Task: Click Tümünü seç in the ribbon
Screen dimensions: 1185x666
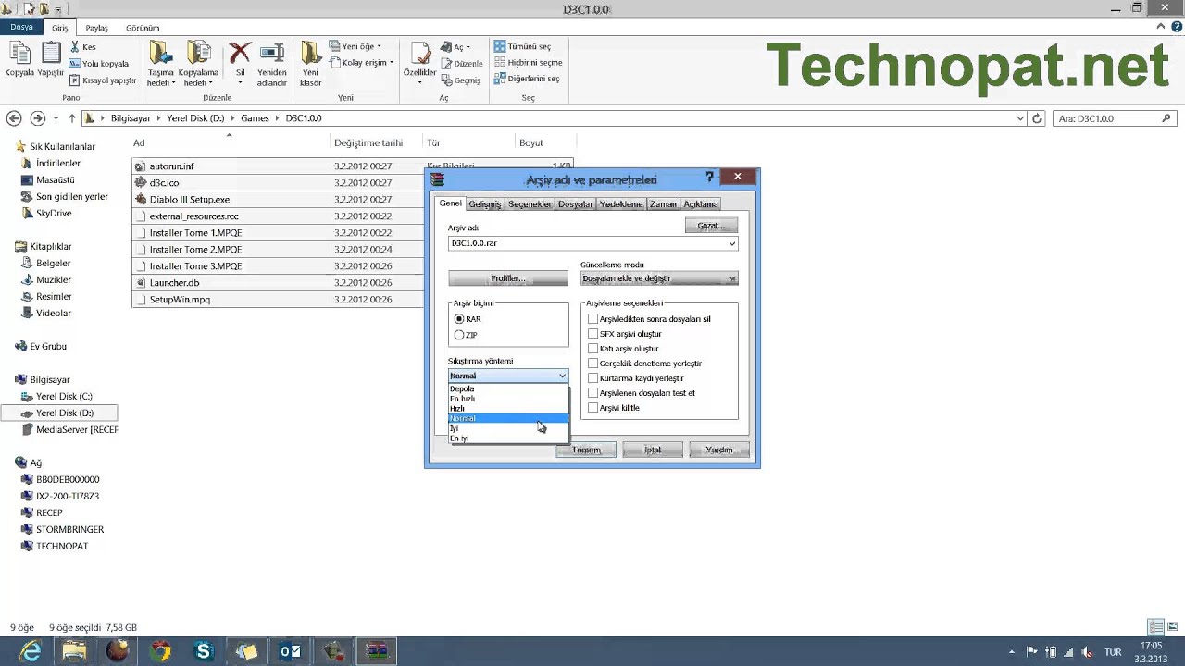Action: [522, 46]
